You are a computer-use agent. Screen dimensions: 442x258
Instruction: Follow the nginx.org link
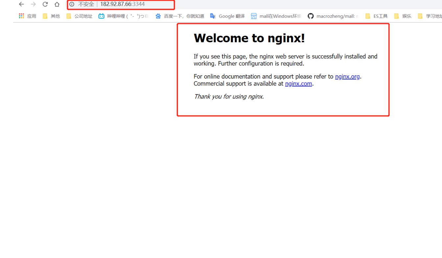tap(347, 77)
